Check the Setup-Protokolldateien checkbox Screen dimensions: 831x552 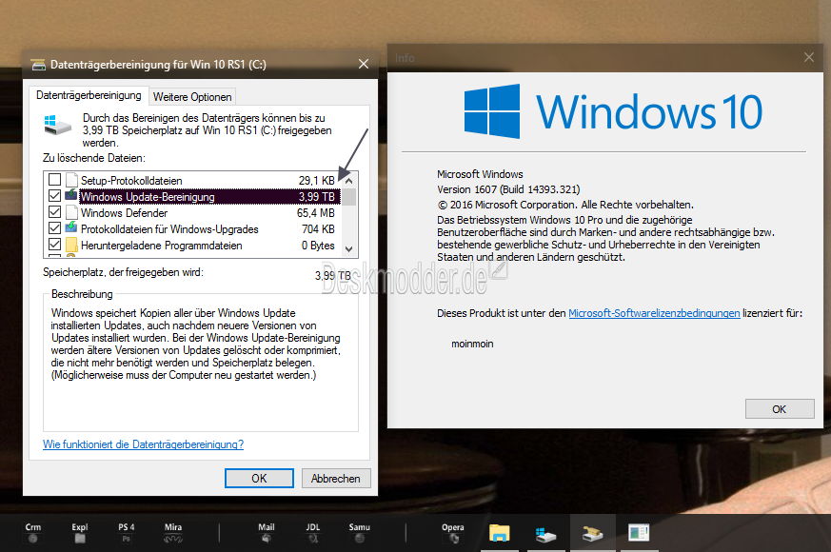click(x=54, y=180)
